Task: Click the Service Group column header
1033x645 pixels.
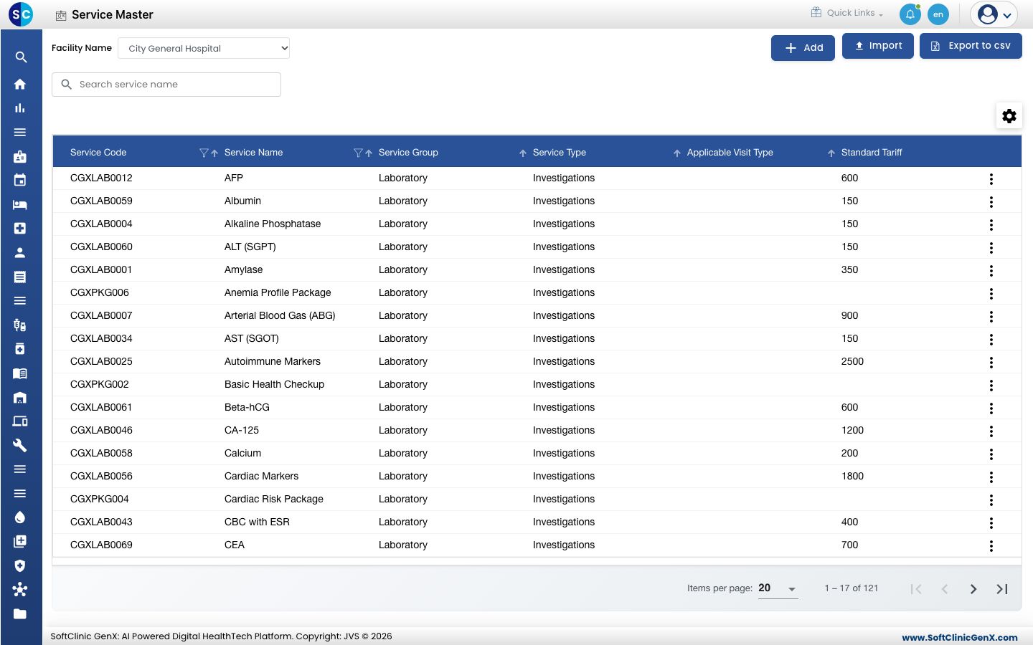Action: point(408,153)
